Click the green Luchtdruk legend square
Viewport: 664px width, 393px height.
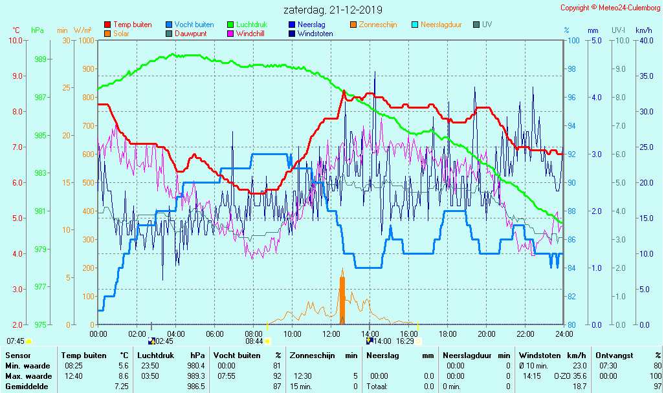click(230, 25)
